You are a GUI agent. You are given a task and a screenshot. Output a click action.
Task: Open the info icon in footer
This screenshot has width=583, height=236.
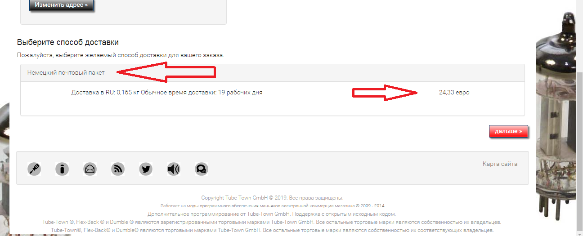tap(62, 169)
